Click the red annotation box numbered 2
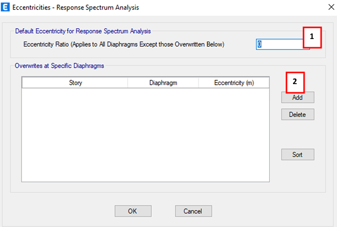This screenshot has height=227, width=337. click(x=295, y=81)
